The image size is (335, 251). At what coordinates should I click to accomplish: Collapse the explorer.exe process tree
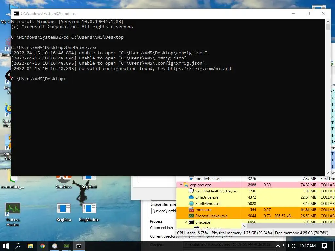(x=181, y=185)
